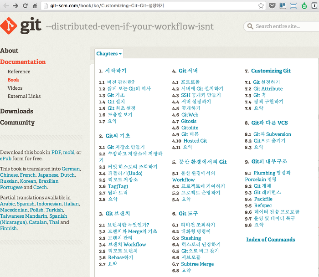Select Videos in the sidebar
Viewport: 319px width, 277px height.
pos(15,88)
